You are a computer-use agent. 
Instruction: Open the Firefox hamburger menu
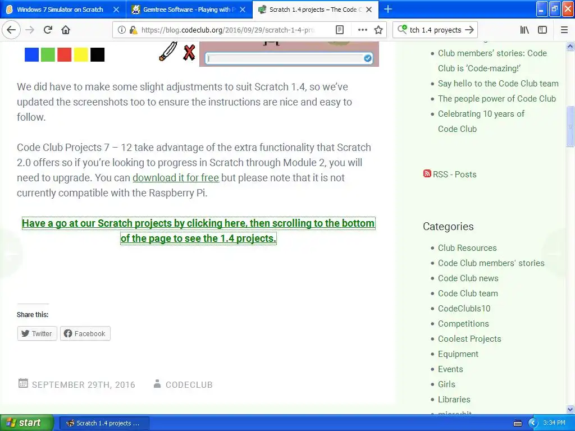564,30
